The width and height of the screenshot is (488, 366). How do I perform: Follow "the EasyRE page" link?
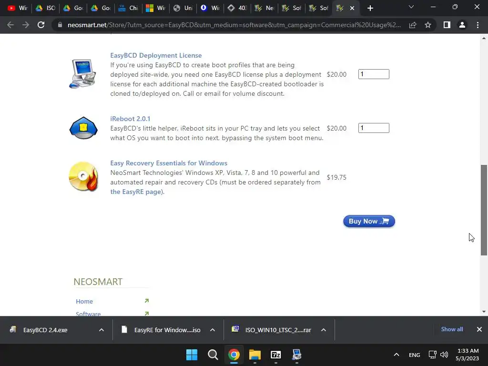[136, 192]
